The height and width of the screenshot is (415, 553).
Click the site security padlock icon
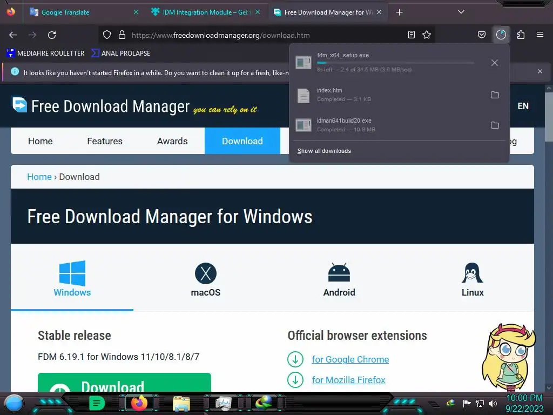[122, 35]
